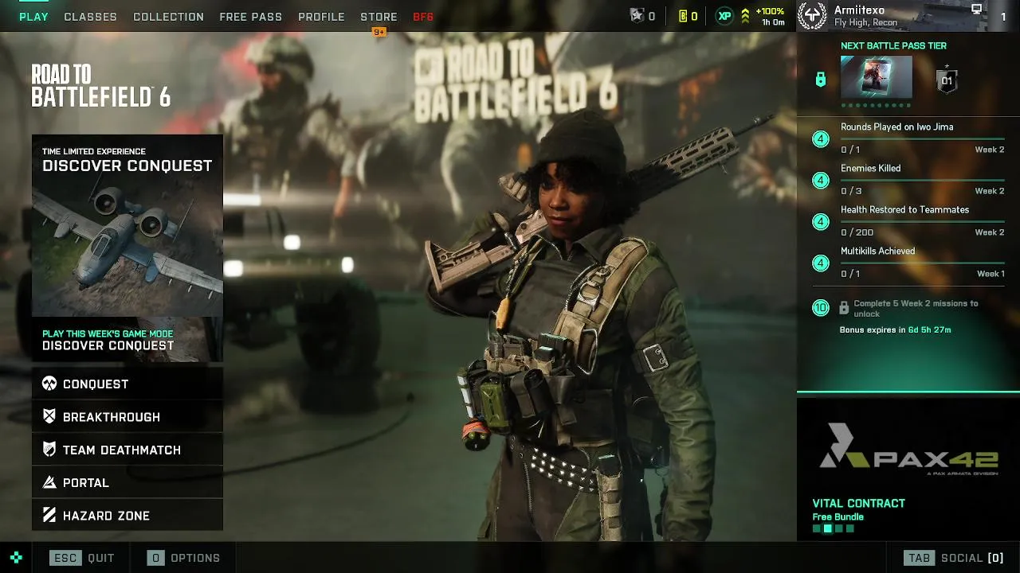
Task: Open OPTIONS from the bottom bar
Action: point(184,558)
